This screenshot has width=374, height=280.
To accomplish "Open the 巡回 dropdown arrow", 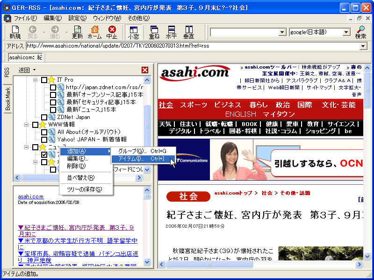I will (x=34, y=70).
